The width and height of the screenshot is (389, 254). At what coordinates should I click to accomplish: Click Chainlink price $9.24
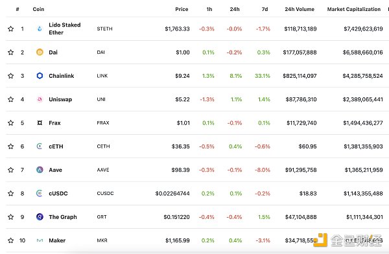click(182, 76)
